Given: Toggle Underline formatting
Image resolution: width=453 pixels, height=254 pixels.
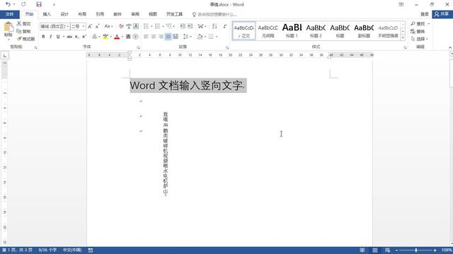Looking at the screenshot, I should tap(58, 37).
